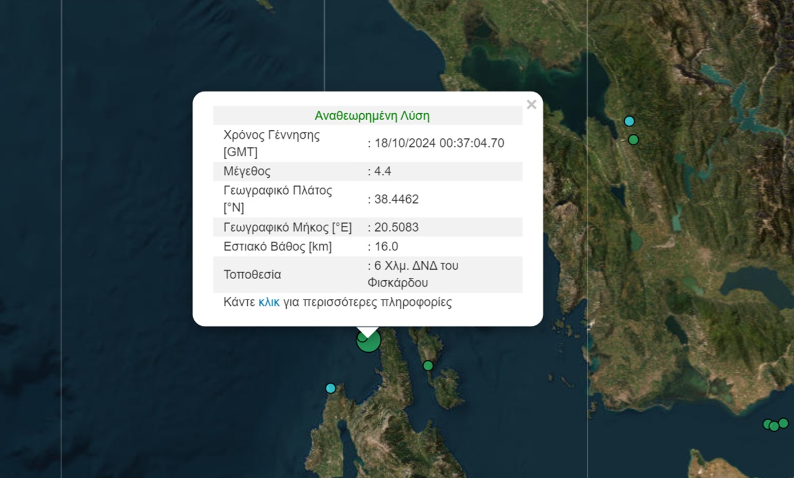Click the Μέγεθος row label
Image resolution: width=794 pixels, height=478 pixels.
pos(247,172)
